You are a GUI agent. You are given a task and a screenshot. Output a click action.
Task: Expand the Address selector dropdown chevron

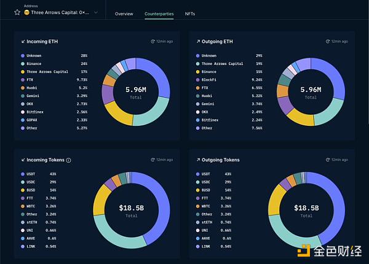[95, 12]
